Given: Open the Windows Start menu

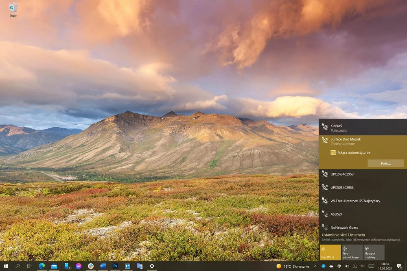Looking at the screenshot, I should [x=6, y=266].
